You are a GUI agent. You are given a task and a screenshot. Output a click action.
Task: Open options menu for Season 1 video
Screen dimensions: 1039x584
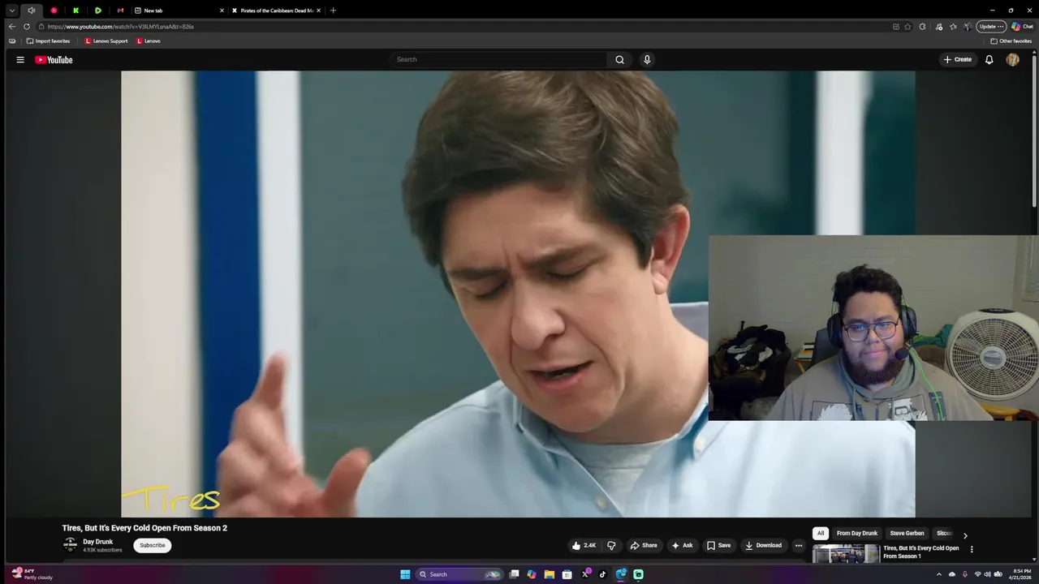972,549
